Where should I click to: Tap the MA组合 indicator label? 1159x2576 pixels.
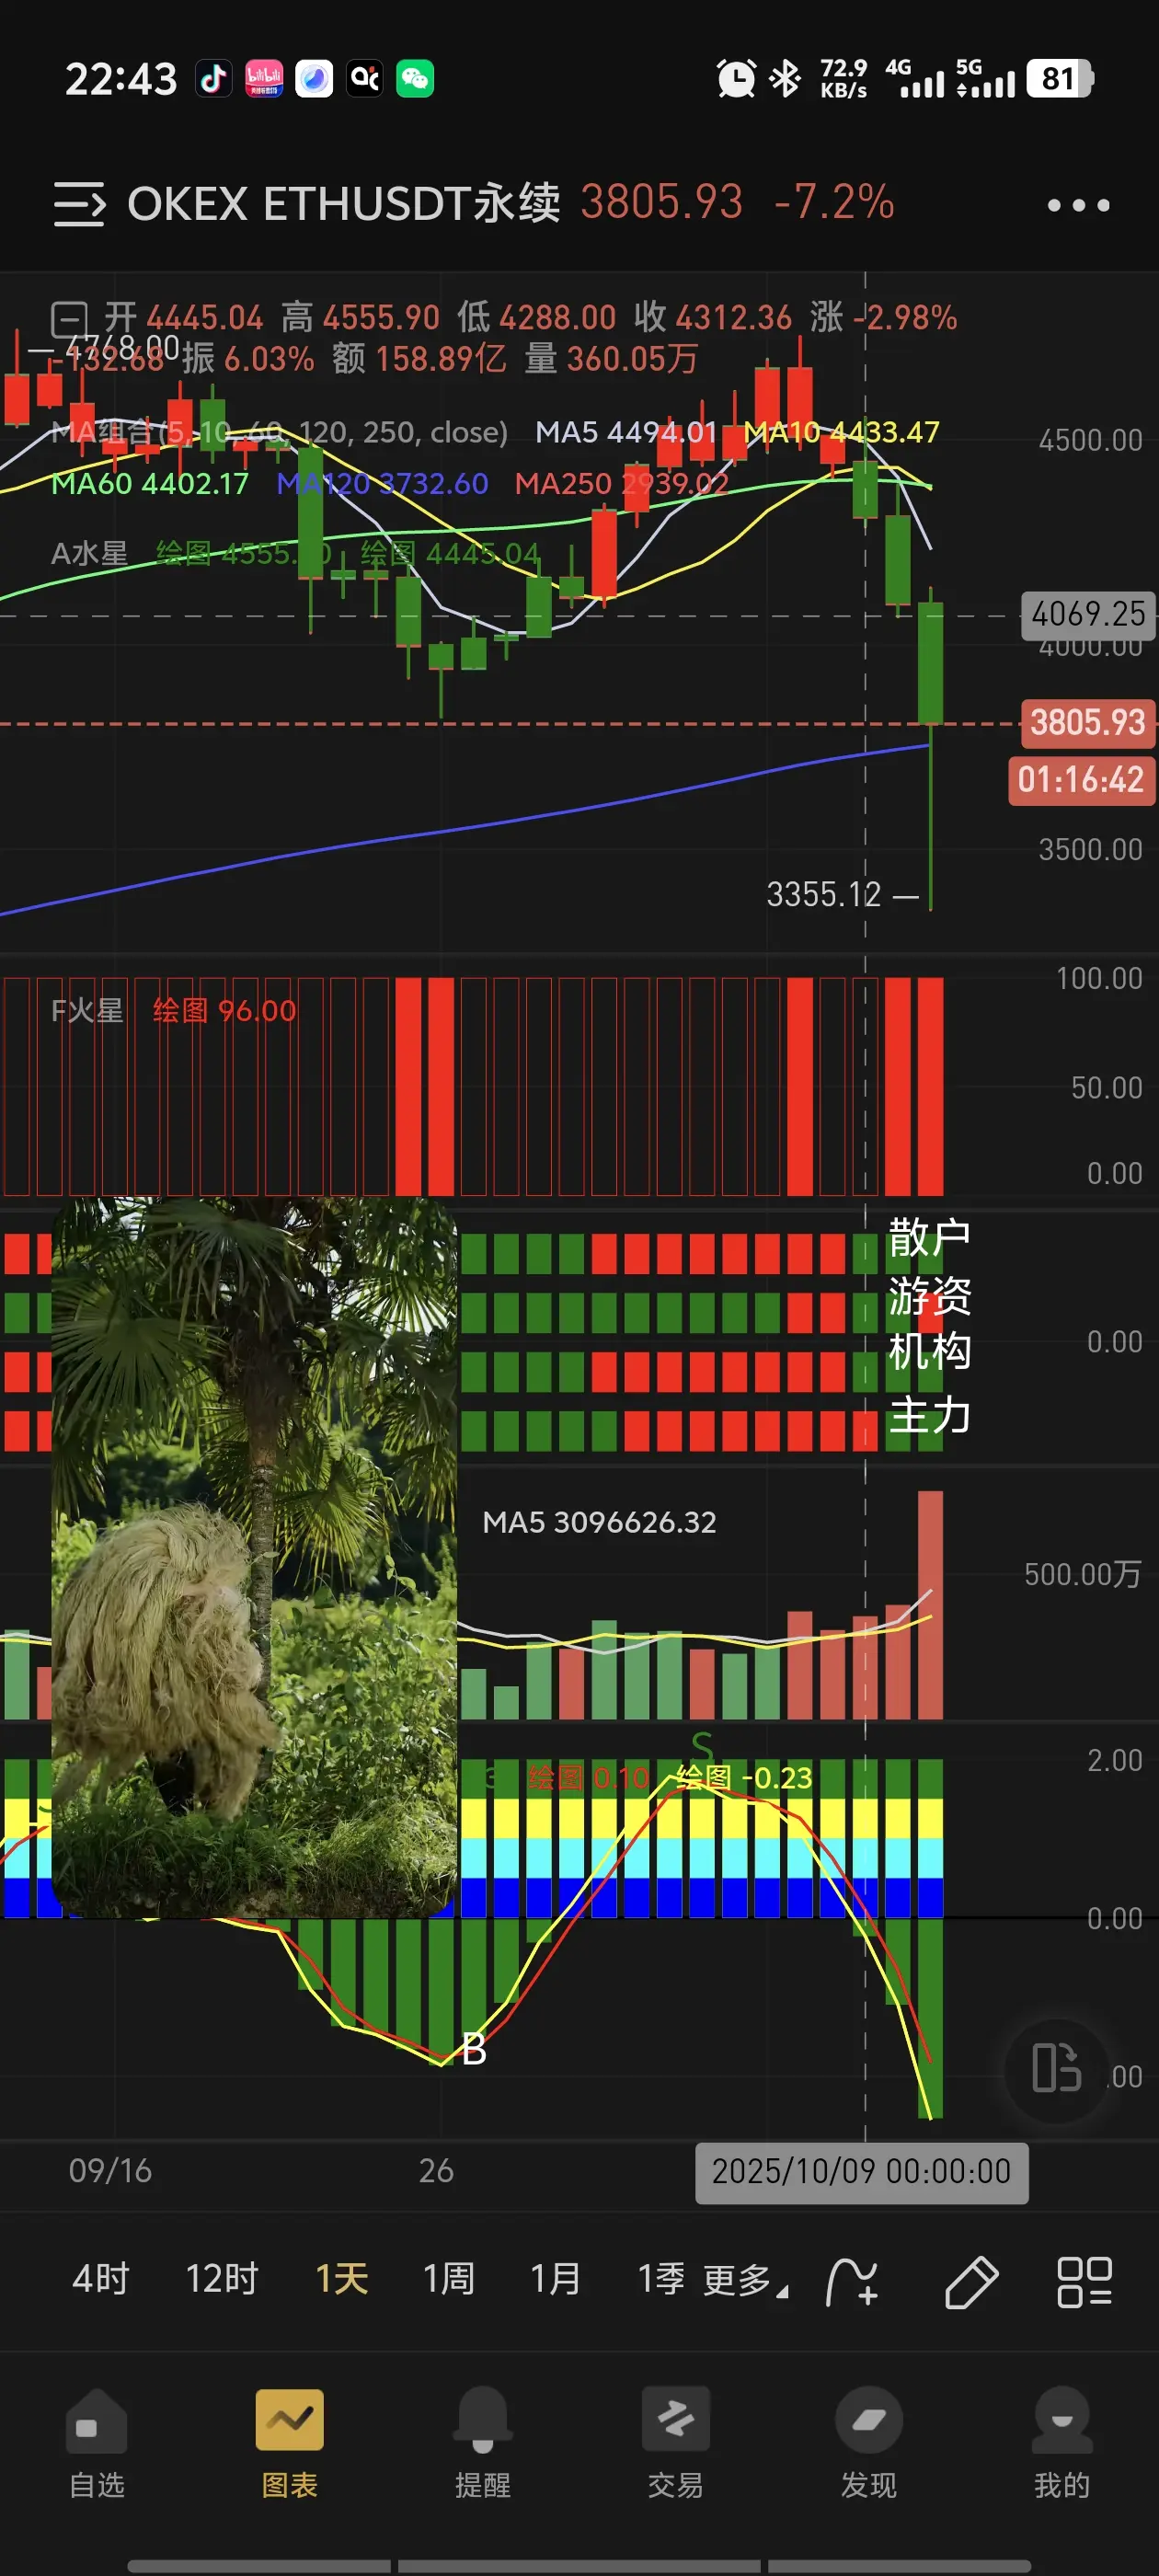pos(279,432)
